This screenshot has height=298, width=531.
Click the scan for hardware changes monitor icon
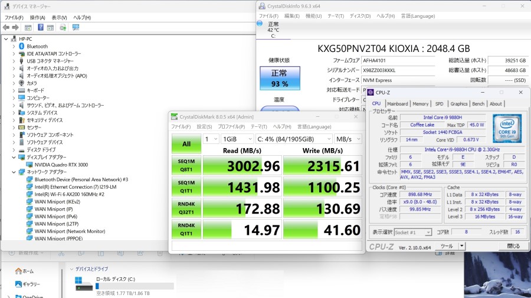click(76, 27)
